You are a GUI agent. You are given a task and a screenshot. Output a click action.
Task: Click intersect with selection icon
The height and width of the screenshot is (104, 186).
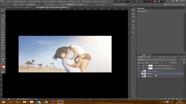[22, 5]
